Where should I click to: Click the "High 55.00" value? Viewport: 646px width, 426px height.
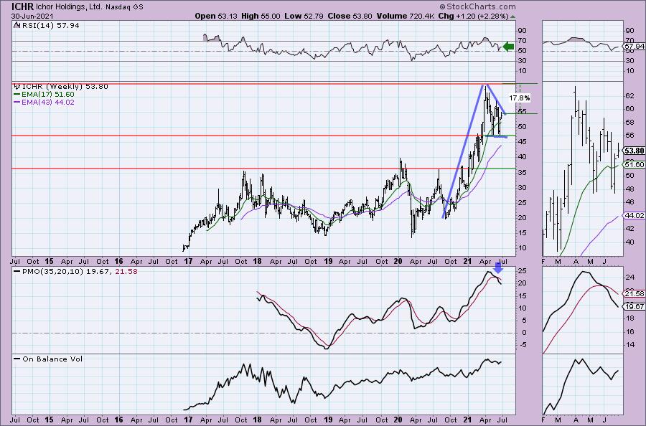point(261,16)
